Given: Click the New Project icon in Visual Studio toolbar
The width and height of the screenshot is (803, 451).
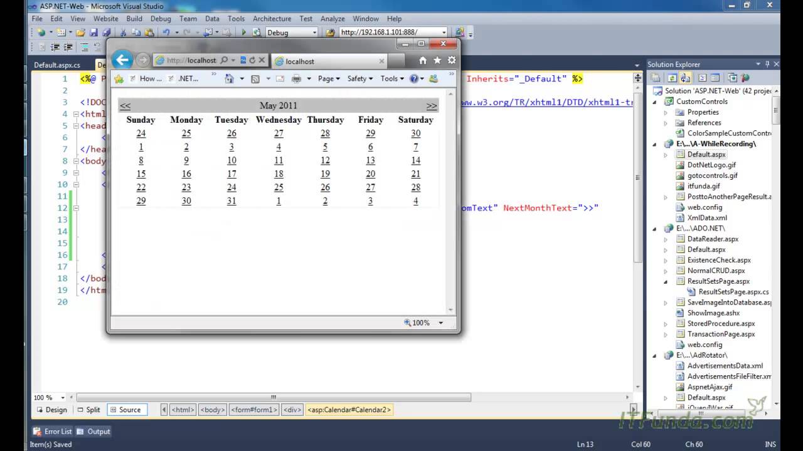Looking at the screenshot, I should tap(41, 32).
